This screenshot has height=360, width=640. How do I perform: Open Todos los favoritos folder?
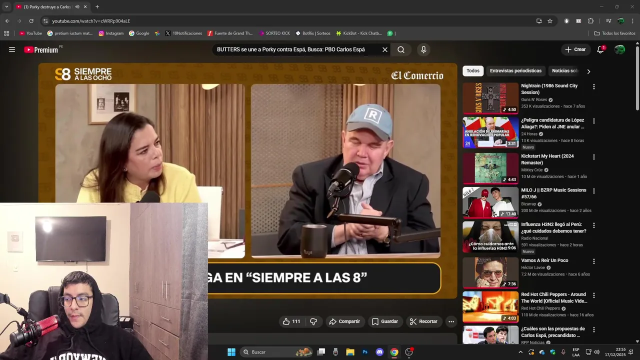click(614, 33)
